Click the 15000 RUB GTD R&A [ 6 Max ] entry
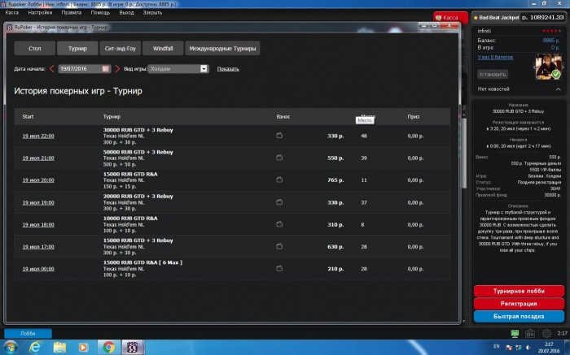Viewport: 570px width, 355px height. 142,262
